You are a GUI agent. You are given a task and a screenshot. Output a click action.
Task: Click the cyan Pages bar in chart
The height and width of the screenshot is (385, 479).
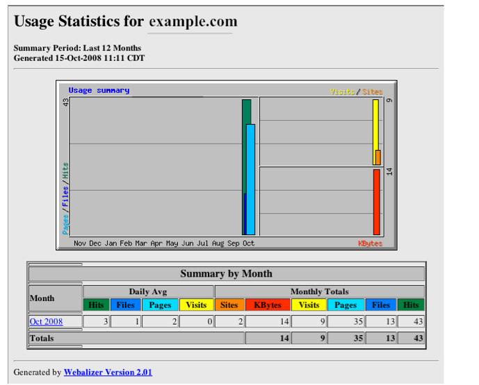[251, 180]
